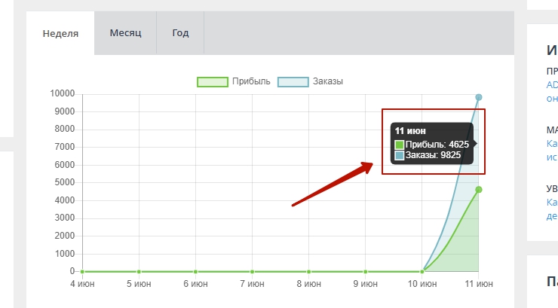The height and width of the screenshot is (308, 558).
Task: Open the Месяц tab
Action: 125,33
